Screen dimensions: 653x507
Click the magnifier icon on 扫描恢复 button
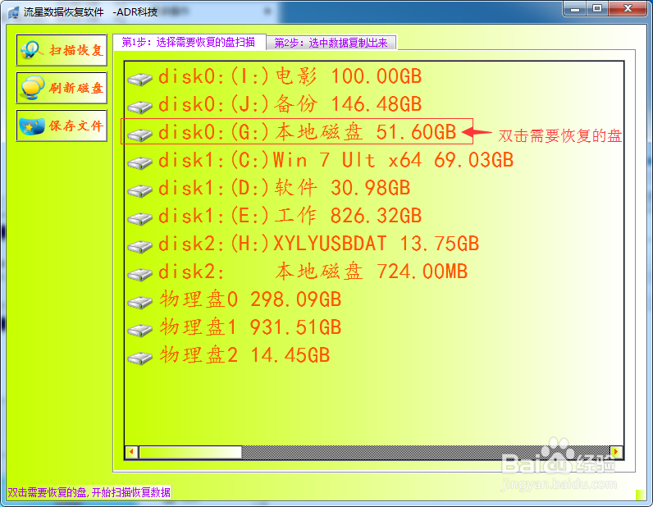(32, 50)
